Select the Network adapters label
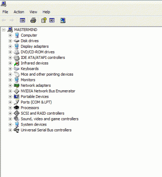This screenshot has width=162, height=177. pyautogui.click(x=36, y=85)
